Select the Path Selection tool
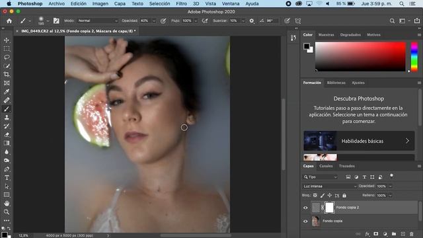This screenshot has height=238, width=423. click(7, 186)
